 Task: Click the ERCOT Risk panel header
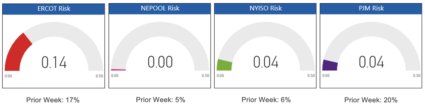pos(54,9)
